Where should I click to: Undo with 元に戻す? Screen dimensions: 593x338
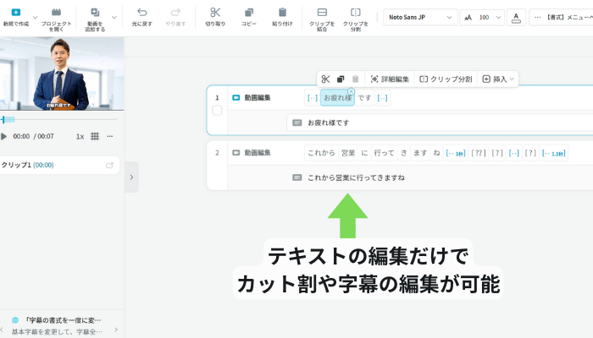click(141, 18)
